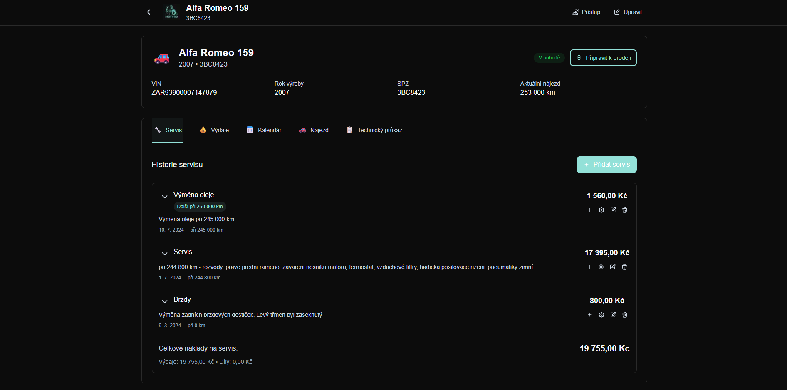Edit the Servis 17 395,00 Kč entry

point(613,267)
